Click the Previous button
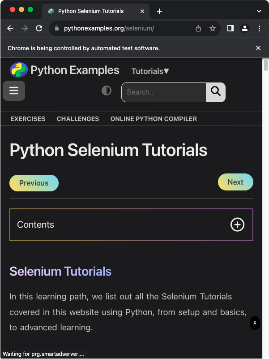269x359 pixels. tap(34, 183)
